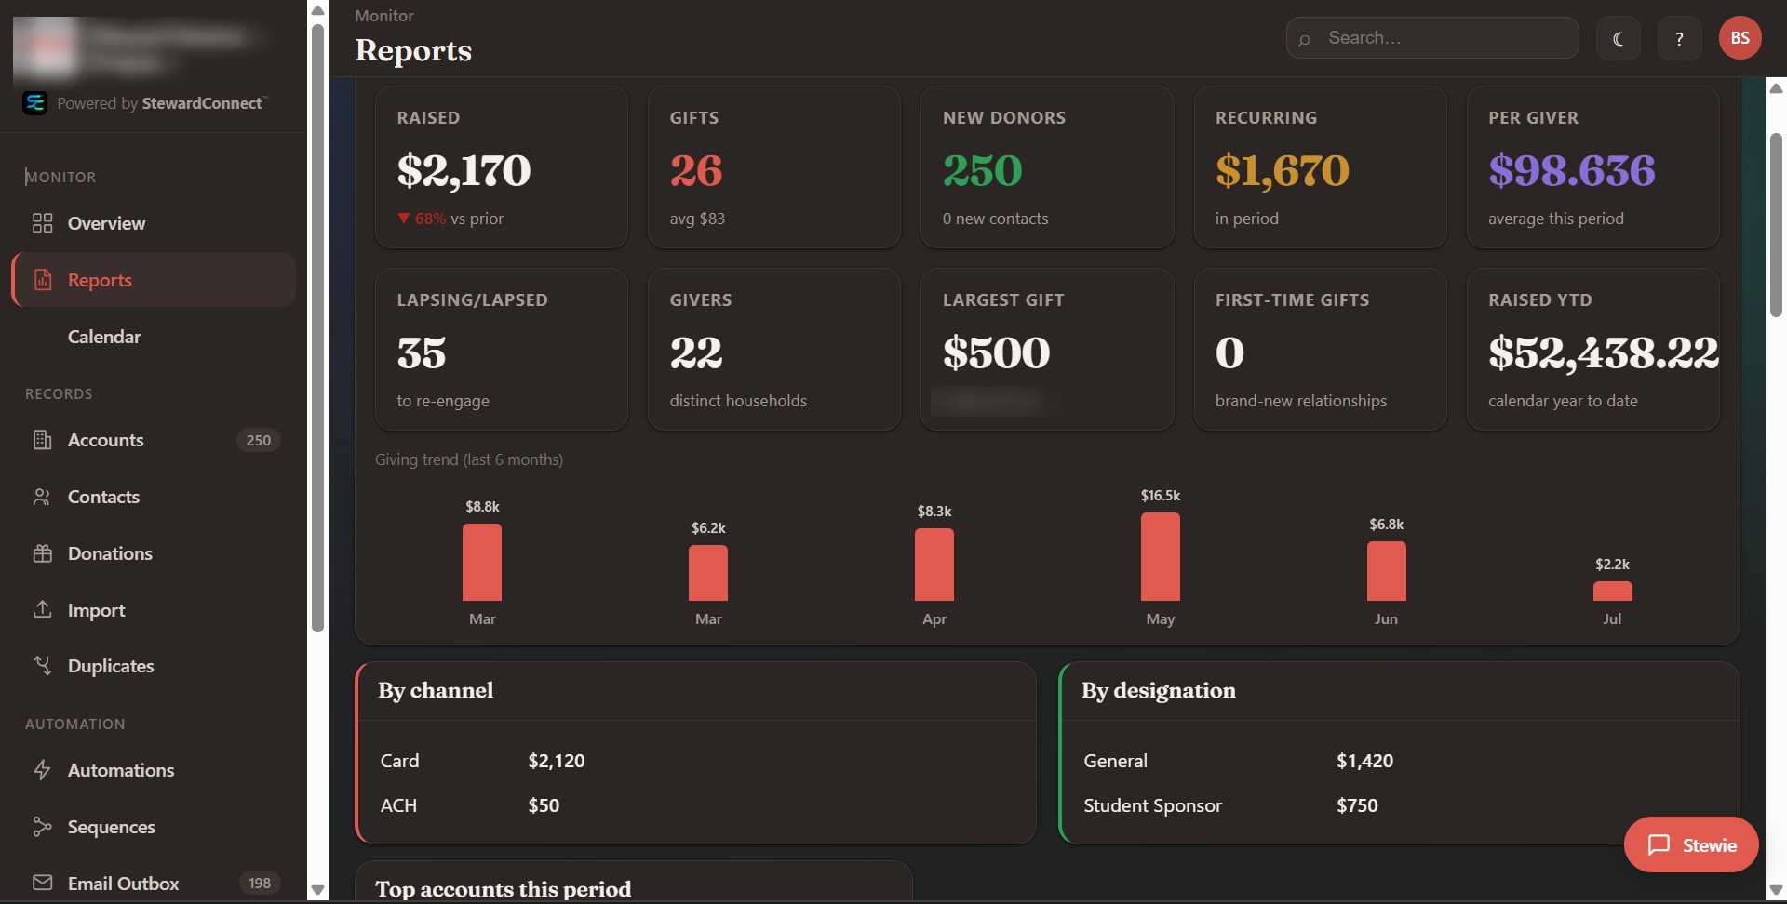This screenshot has height=904, width=1787.
Task: Click the 68% vs prior indicator
Action: tap(450, 219)
